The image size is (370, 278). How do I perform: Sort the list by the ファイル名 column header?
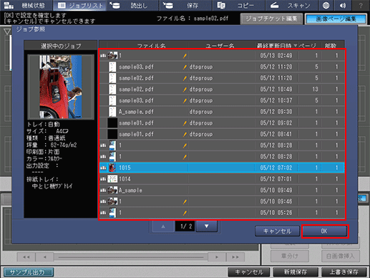(x=152, y=45)
